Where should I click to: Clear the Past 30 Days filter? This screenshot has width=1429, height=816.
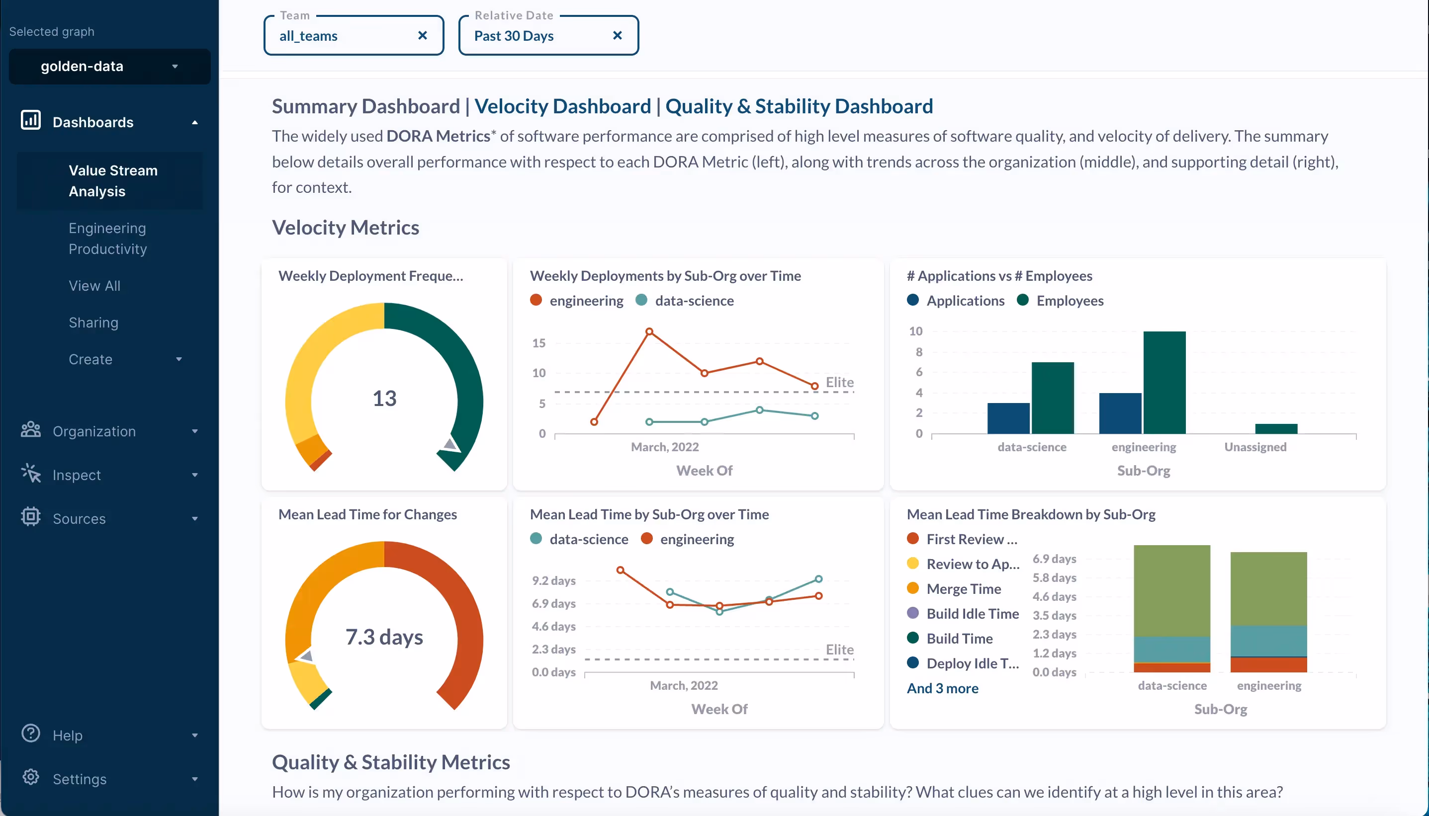point(617,36)
